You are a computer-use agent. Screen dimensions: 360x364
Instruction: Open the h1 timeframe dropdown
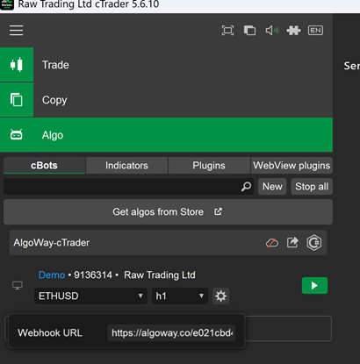(180, 296)
